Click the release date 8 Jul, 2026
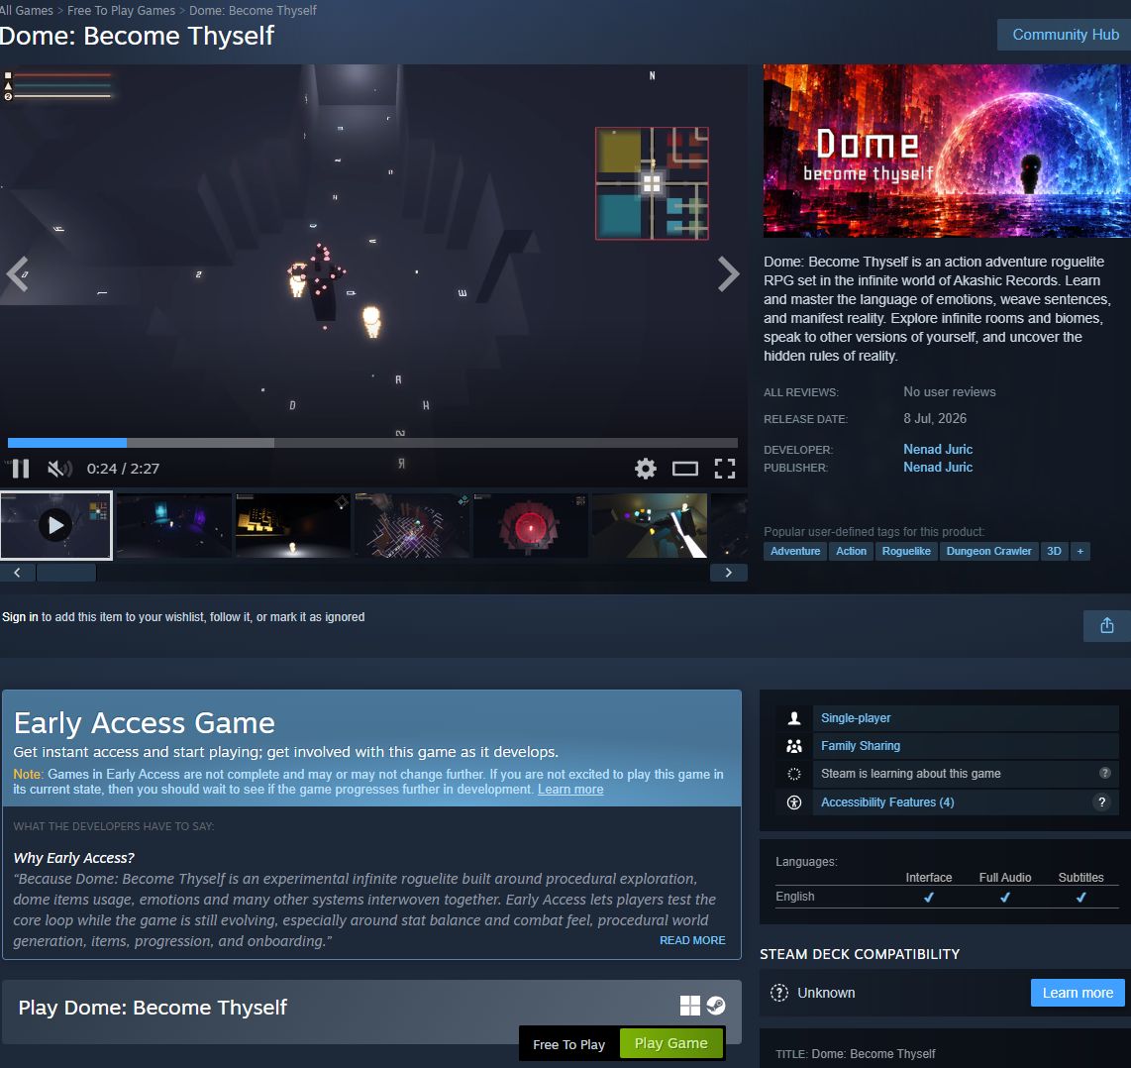The width and height of the screenshot is (1131, 1068). tap(935, 418)
